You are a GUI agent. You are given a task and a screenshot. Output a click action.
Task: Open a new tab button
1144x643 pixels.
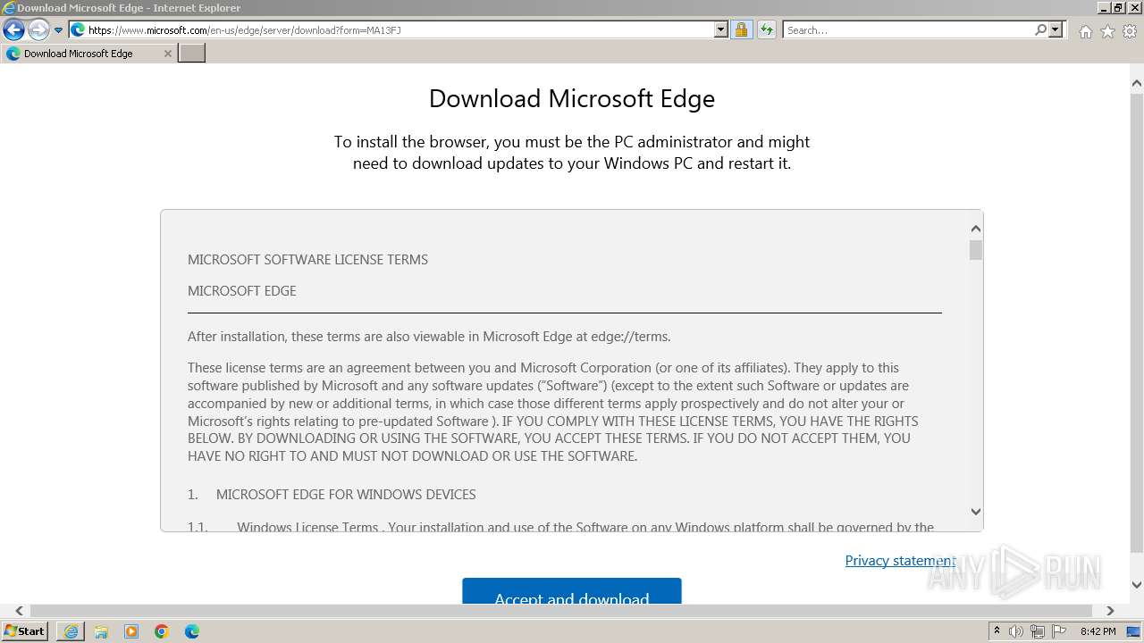tap(192, 54)
